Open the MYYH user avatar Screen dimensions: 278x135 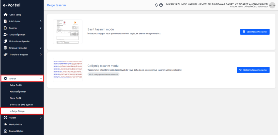pos(272,5)
